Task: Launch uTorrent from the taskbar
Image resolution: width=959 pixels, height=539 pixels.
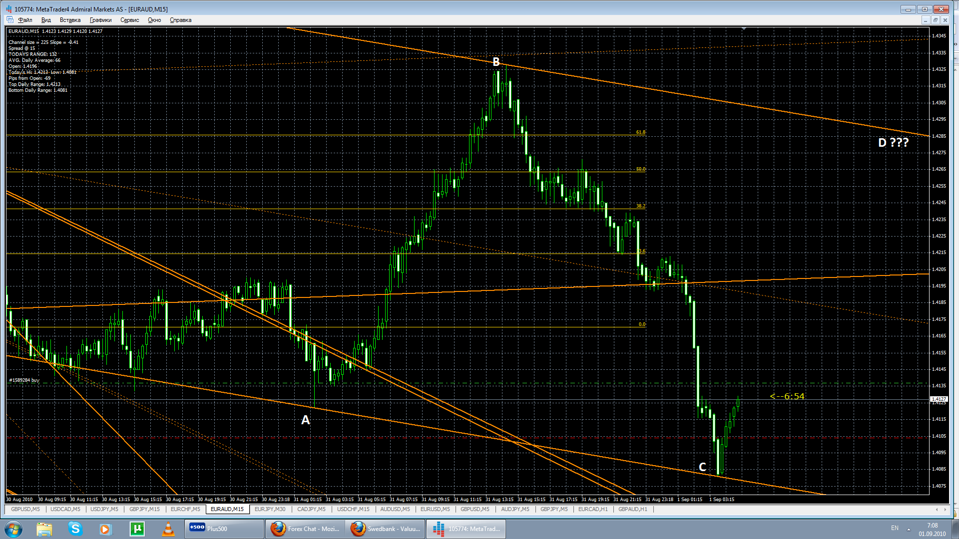Action: pyautogui.click(x=137, y=529)
